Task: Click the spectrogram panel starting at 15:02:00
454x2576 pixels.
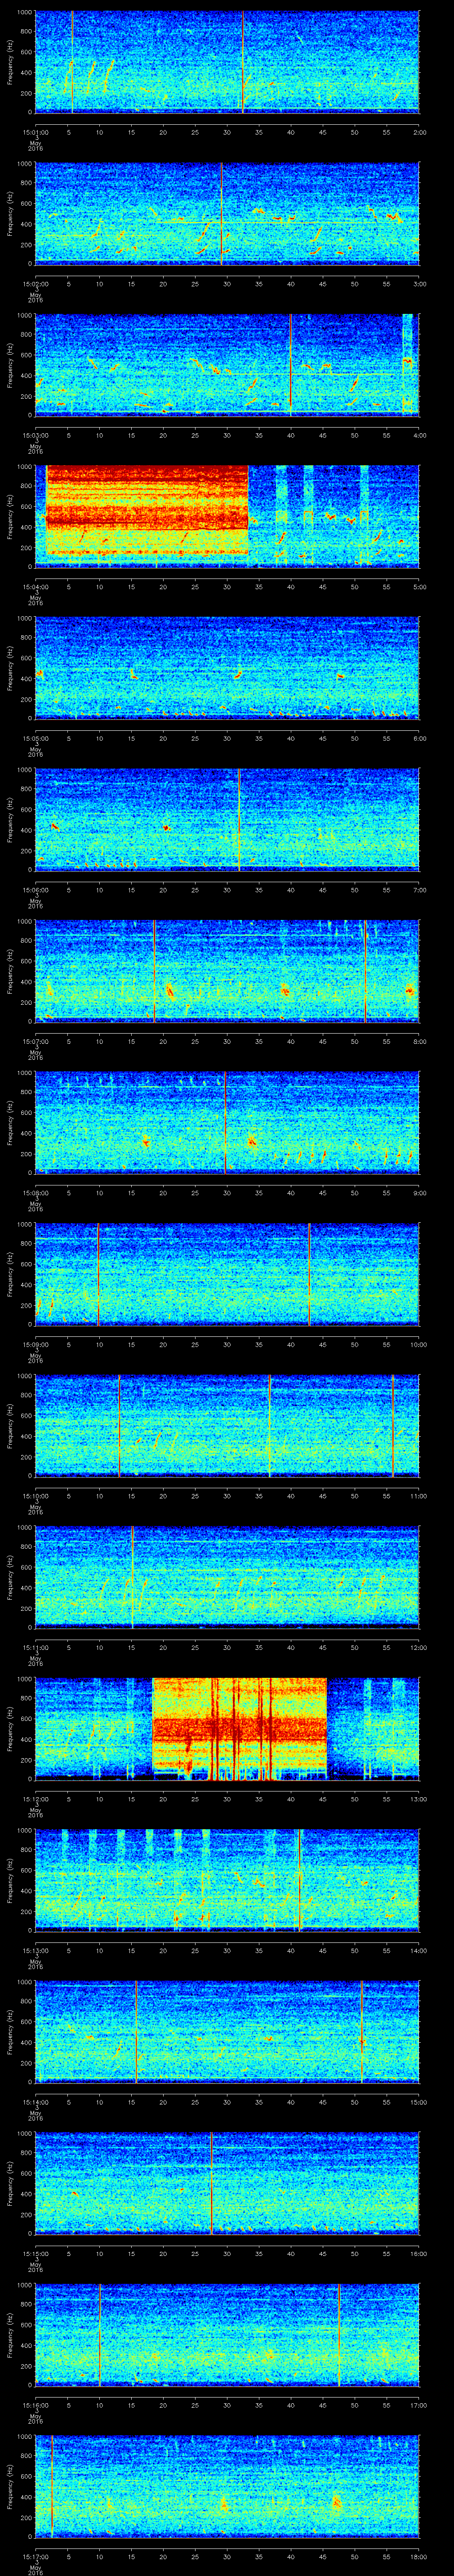Action: (227, 214)
